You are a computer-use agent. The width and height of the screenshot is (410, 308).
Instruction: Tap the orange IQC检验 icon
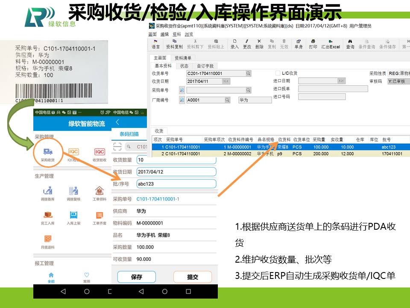click(x=73, y=151)
